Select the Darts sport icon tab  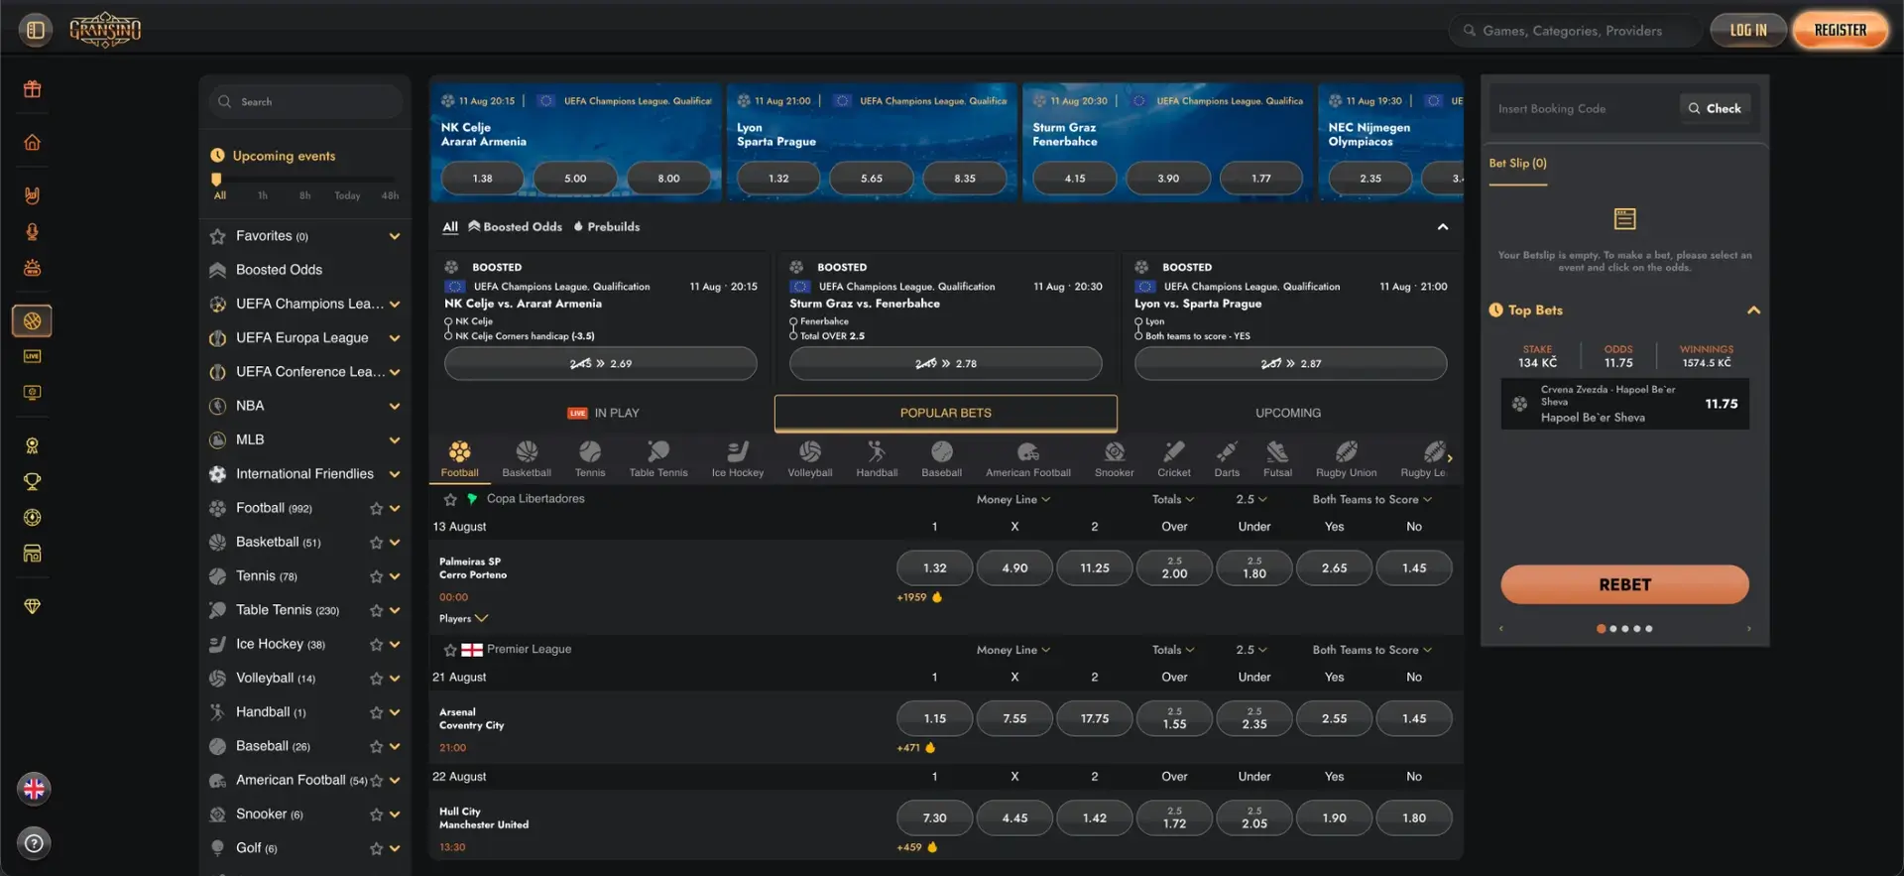click(x=1227, y=459)
